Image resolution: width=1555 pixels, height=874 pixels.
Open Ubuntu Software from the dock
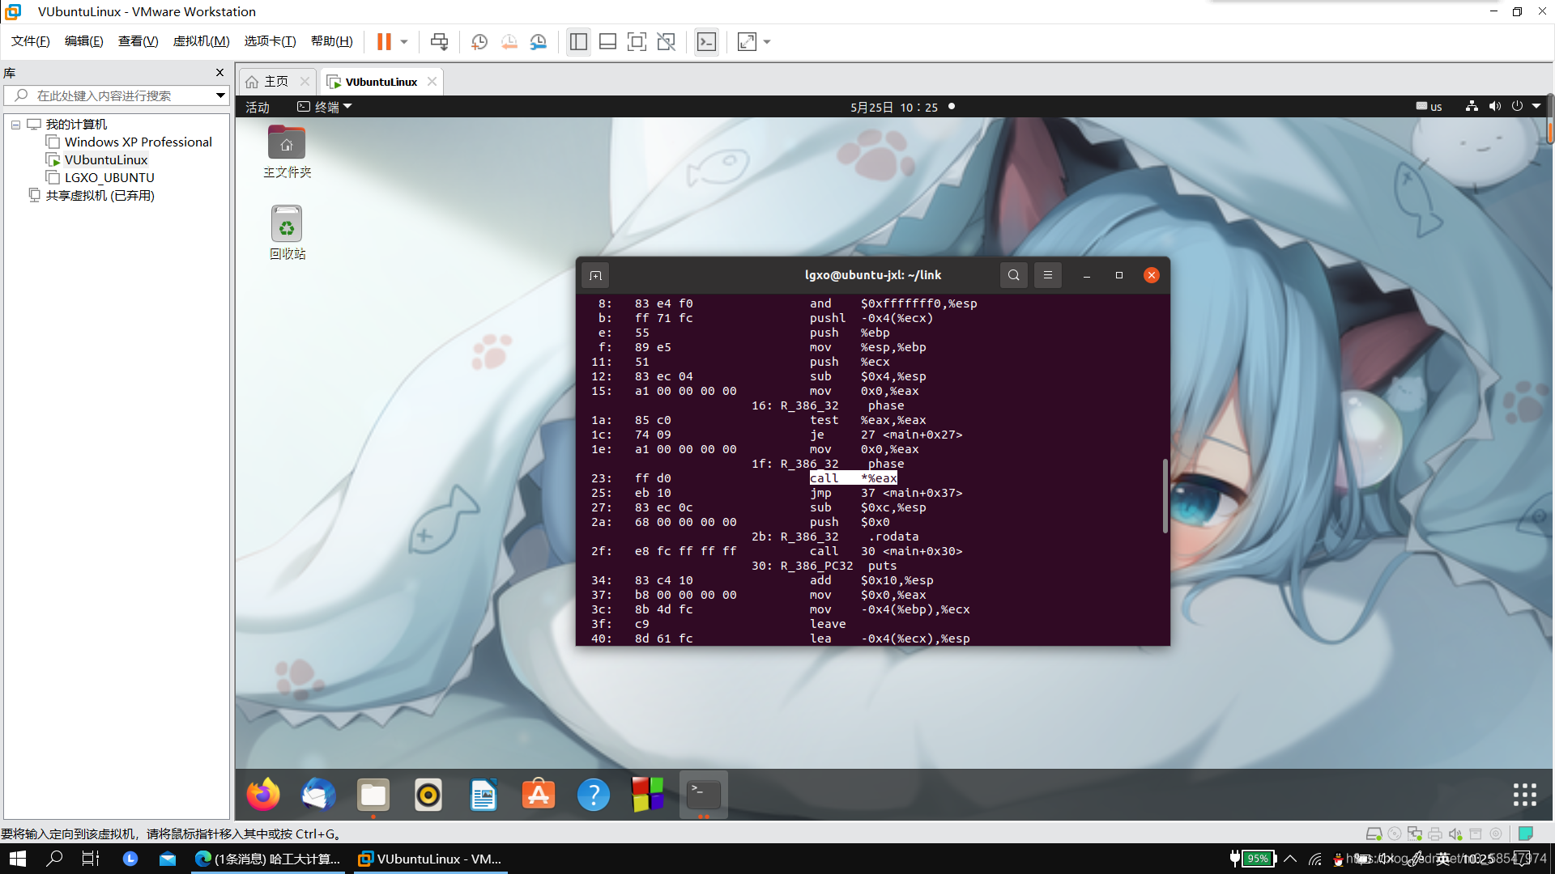539,795
